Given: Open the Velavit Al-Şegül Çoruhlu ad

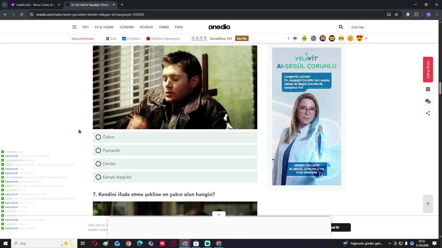Looking at the screenshot, I should (x=307, y=116).
